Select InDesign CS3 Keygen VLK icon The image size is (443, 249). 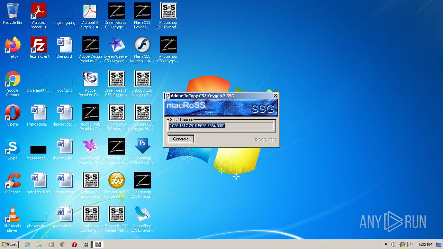(x=142, y=118)
